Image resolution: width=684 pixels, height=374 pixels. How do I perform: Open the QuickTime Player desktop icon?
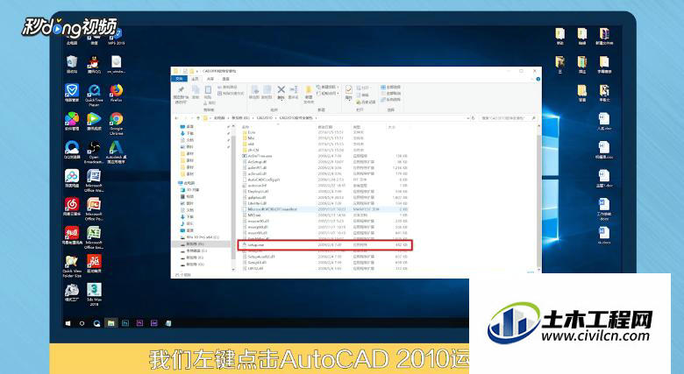coord(94,95)
